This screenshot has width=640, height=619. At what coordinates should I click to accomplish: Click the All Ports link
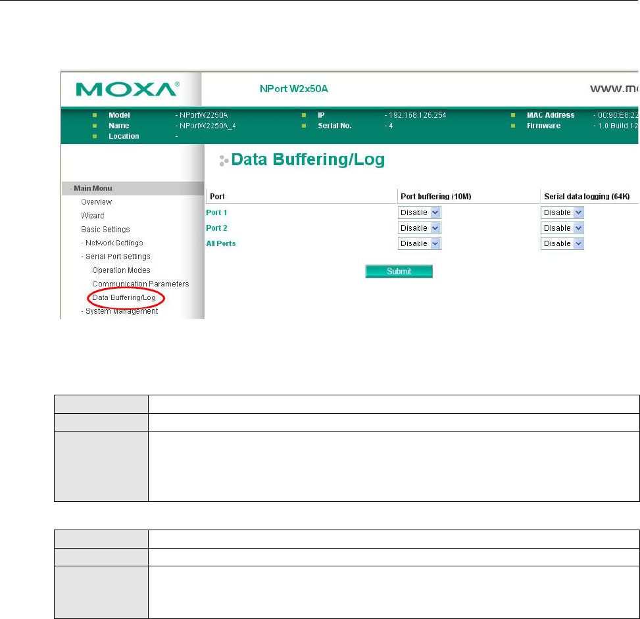point(221,243)
